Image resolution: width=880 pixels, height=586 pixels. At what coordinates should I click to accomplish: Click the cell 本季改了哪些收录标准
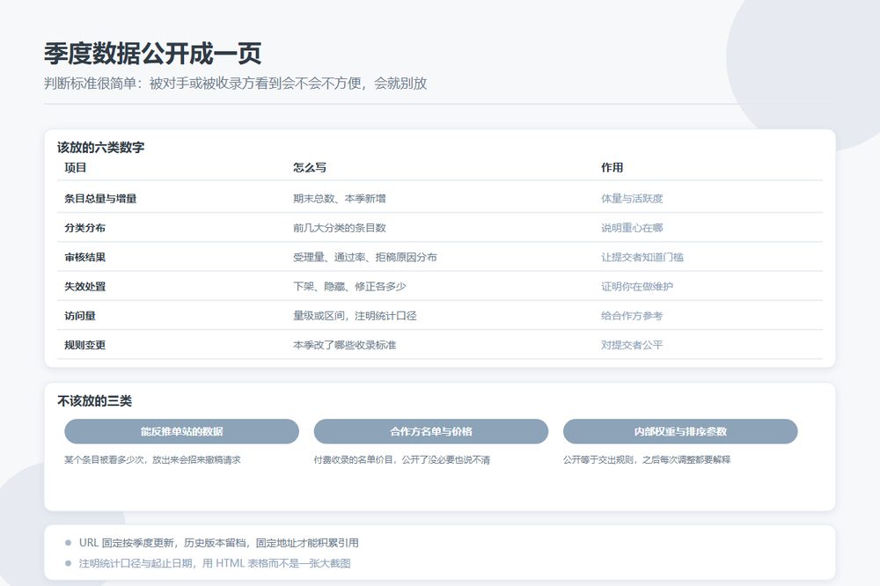(345, 345)
